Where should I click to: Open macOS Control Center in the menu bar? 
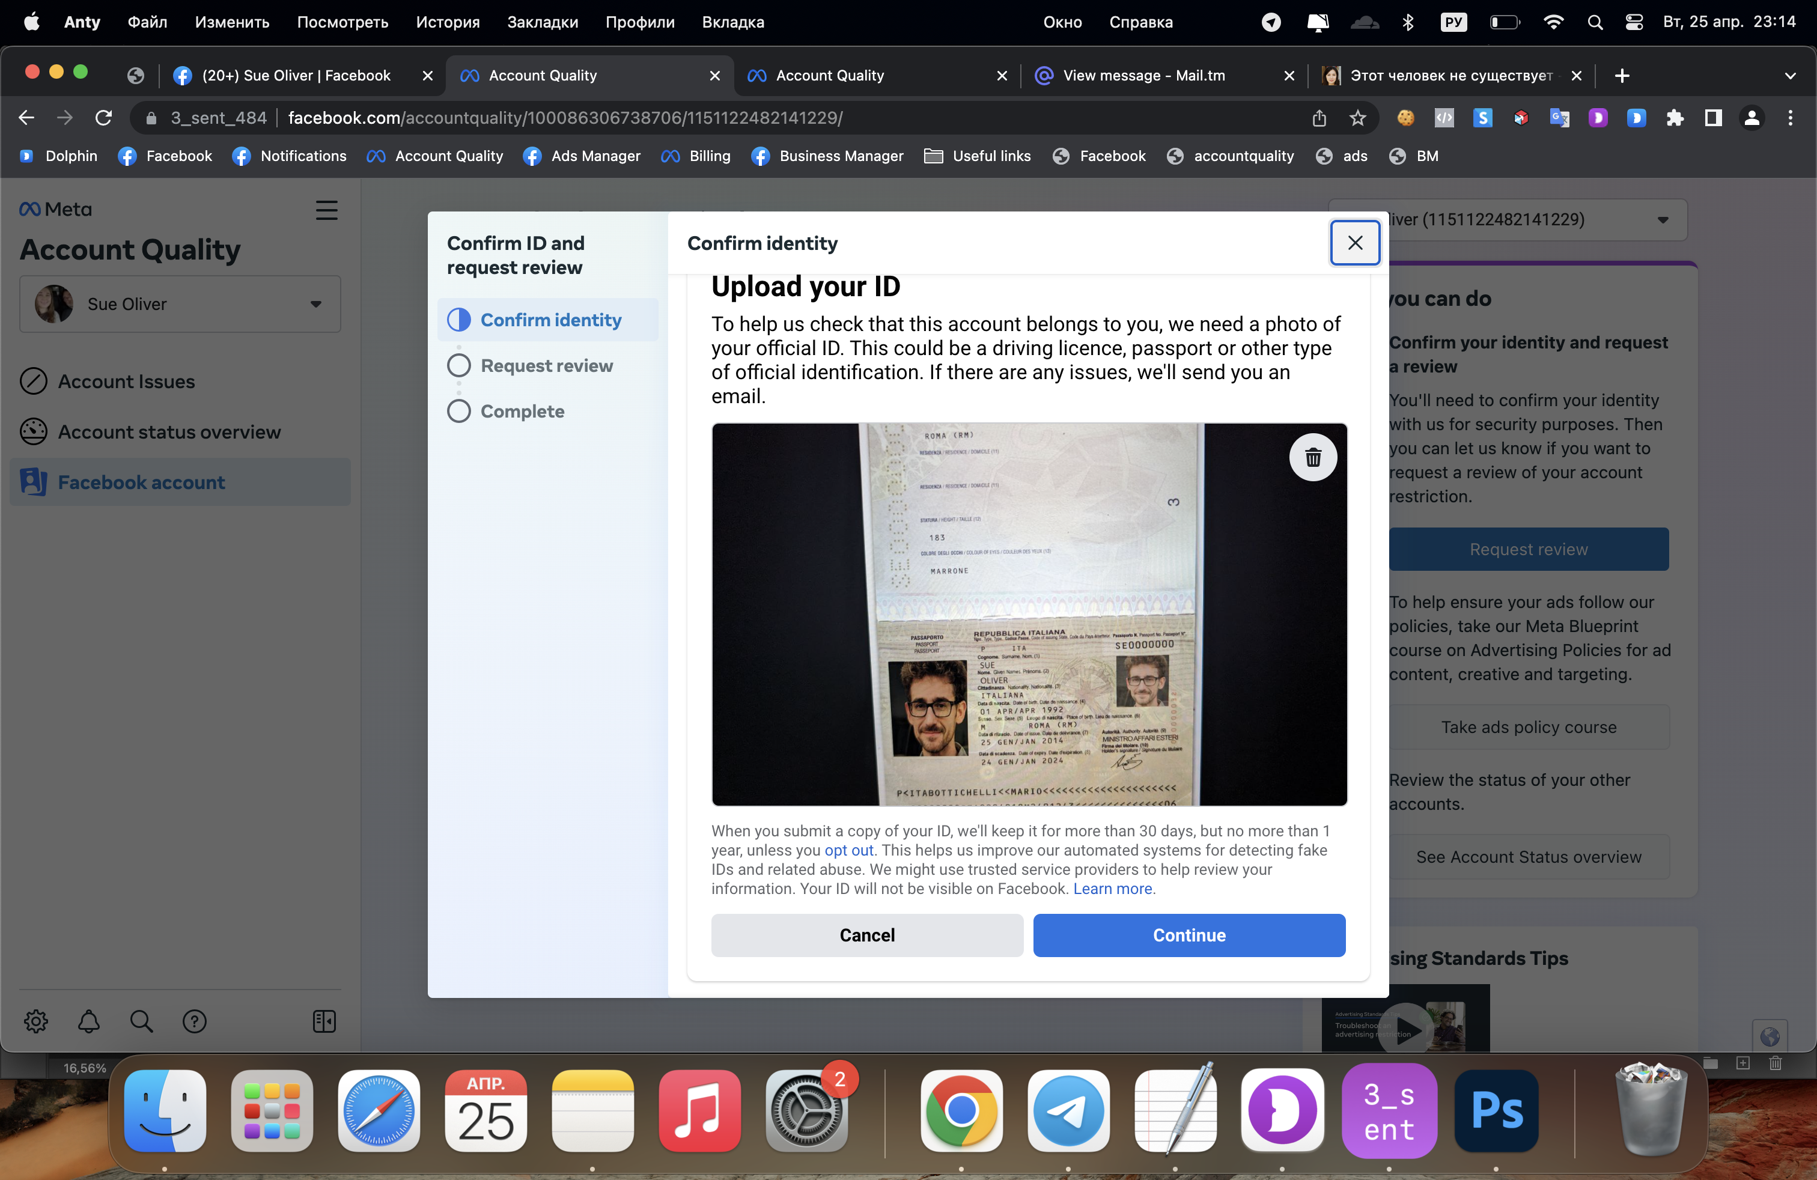click(x=1634, y=22)
